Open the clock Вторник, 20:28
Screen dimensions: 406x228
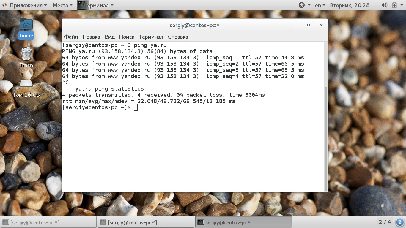(350, 5)
